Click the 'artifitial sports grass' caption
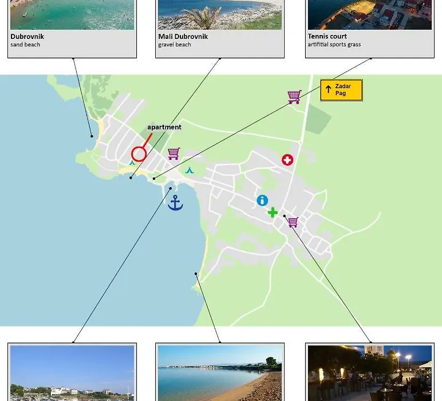This screenshot has width=442, height=401. click(x=334, y=44)
